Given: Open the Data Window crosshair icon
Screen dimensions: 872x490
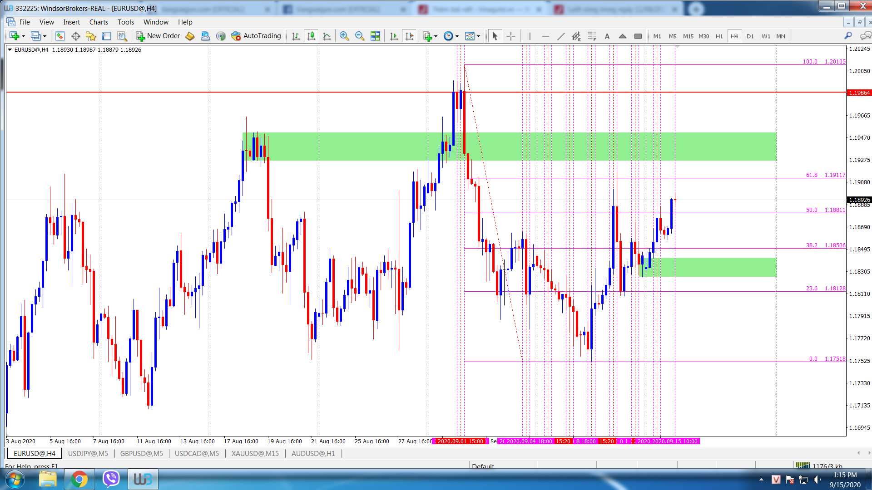Looking at the screenshot, I should click(x=75, y=36).
